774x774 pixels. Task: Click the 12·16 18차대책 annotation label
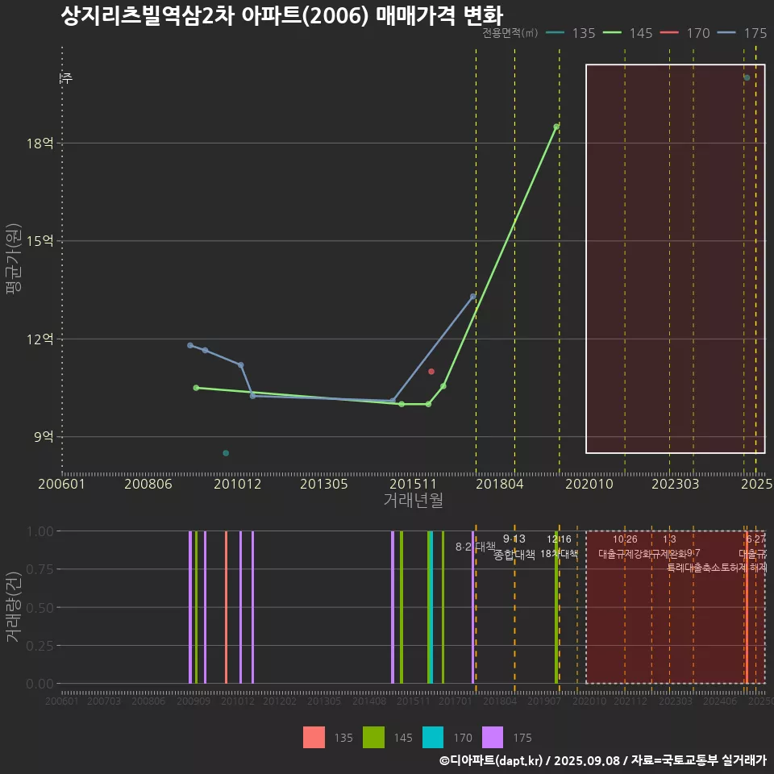pyautogui.click(x=559, y=547)
